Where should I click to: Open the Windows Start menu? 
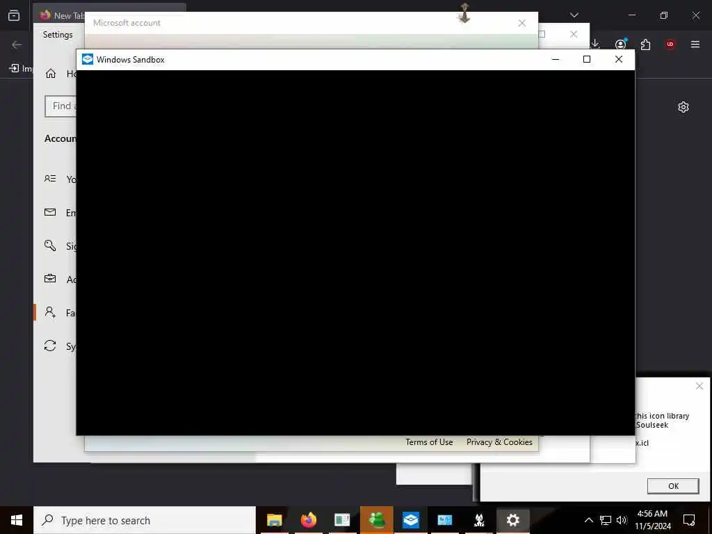point(17,520)
